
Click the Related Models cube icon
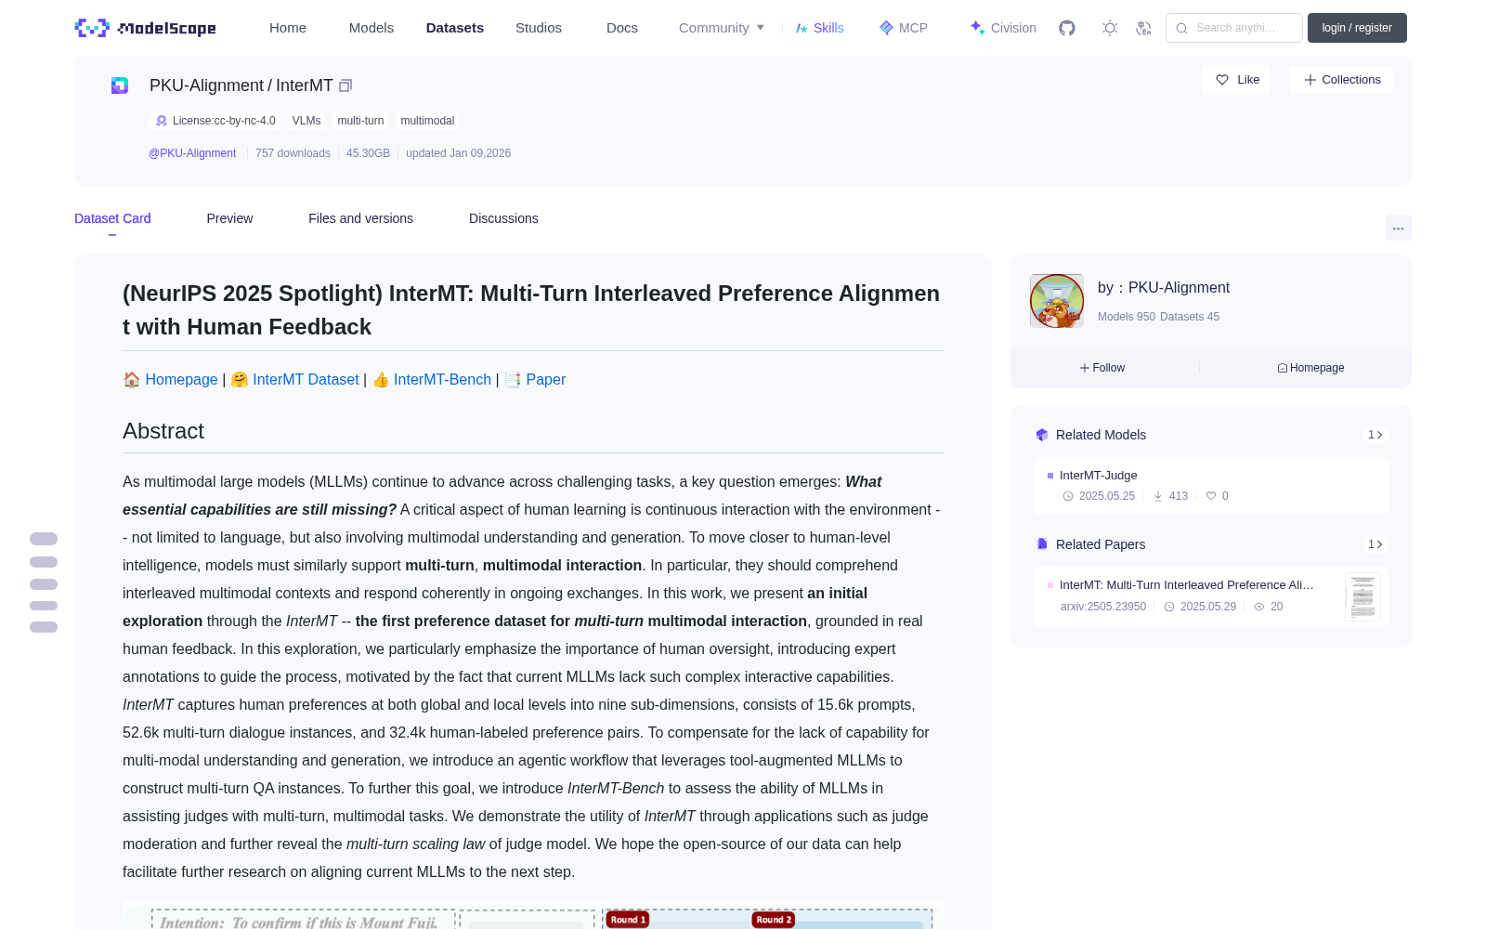1042,435
